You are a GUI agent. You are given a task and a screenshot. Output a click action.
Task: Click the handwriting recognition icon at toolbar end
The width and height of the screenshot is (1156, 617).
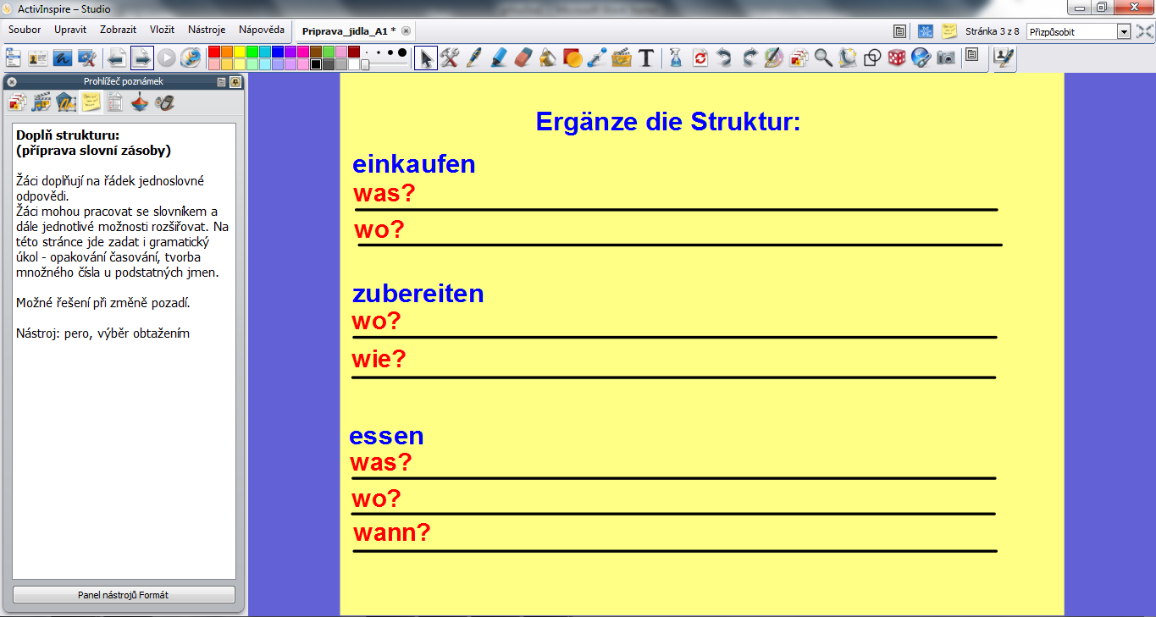[x=1005, y=58]
